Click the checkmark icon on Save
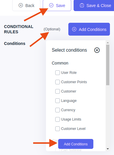 click(51, 5)
